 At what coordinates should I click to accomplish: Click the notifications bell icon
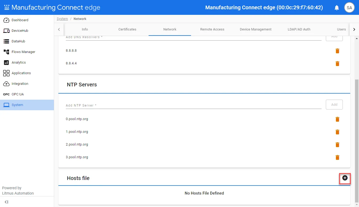(x=337, y=8)
